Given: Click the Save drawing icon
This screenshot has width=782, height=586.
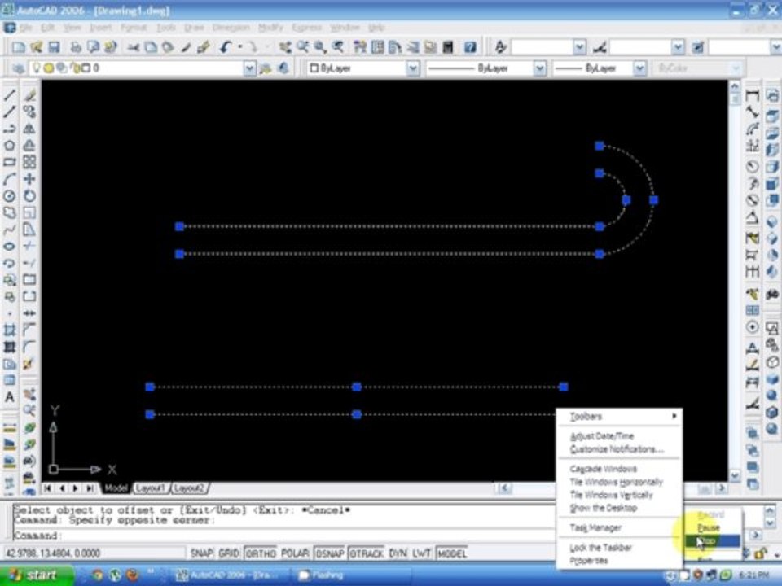Looking at the screenshot, I should click(54, 47).
